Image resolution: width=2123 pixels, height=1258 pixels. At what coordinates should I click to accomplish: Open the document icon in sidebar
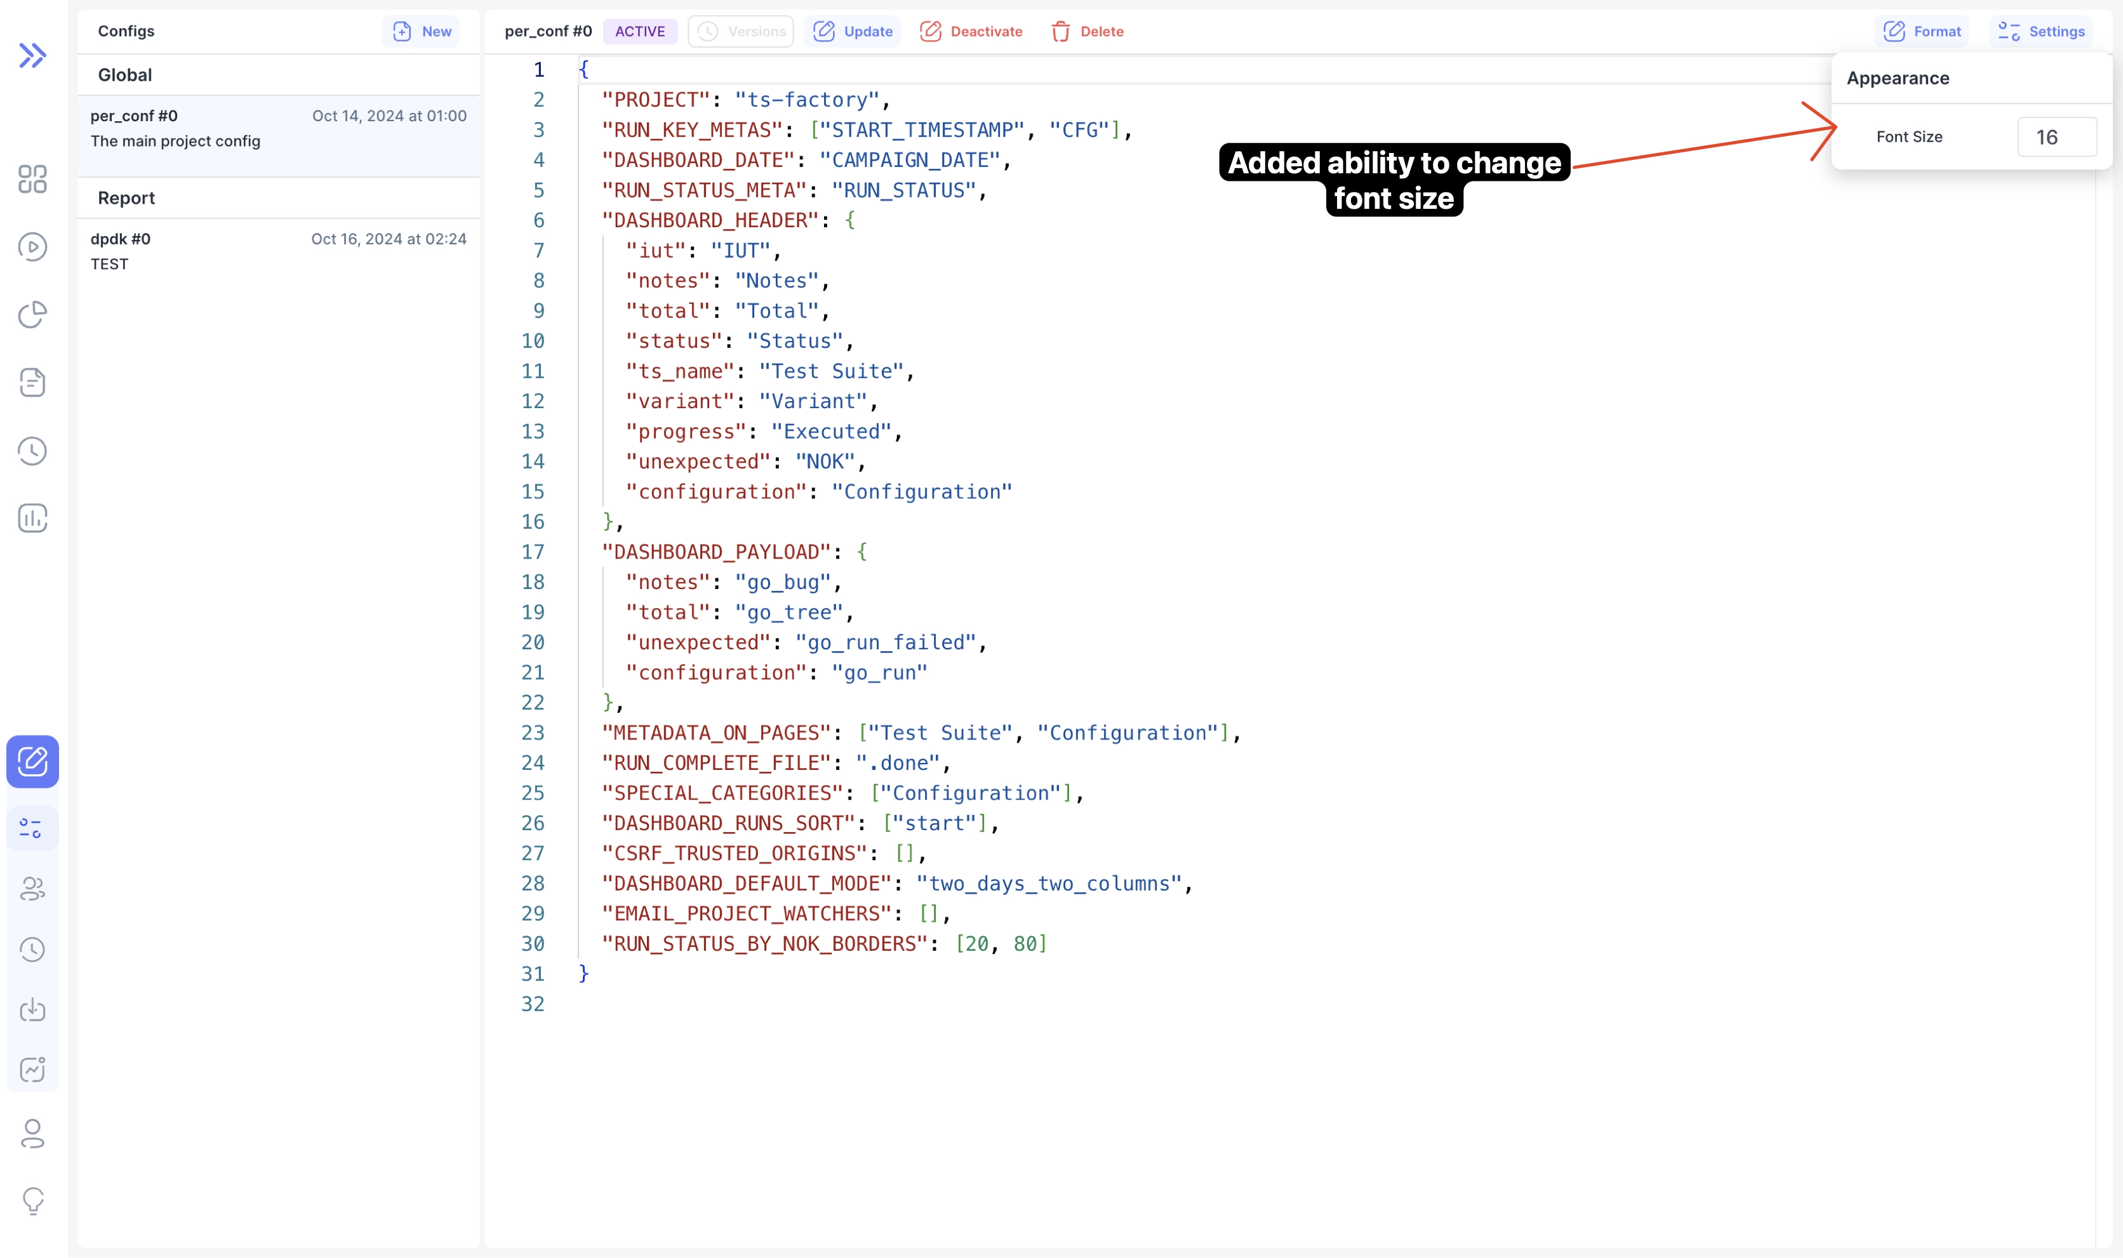coord(32,382)
